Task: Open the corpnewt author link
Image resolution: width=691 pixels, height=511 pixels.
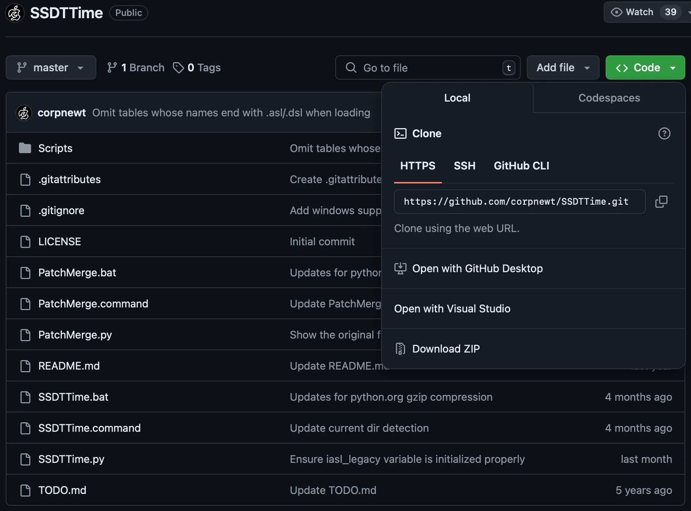Action: click(61, 113)
